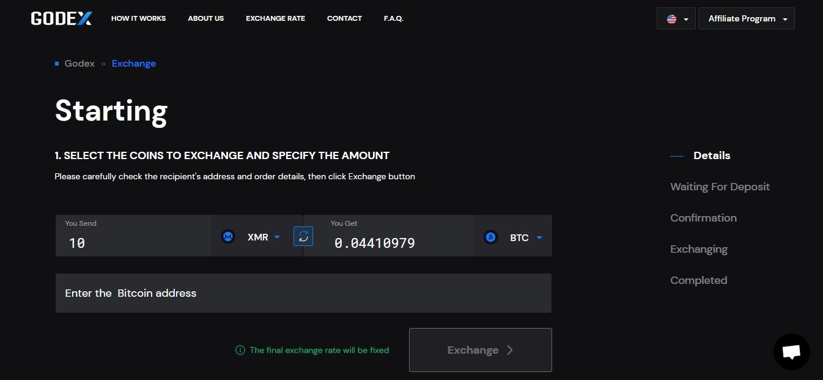Click the Godex breadcrumb link
The height and width of the screenshot is (380, 823).
click(x=79, y=64)
